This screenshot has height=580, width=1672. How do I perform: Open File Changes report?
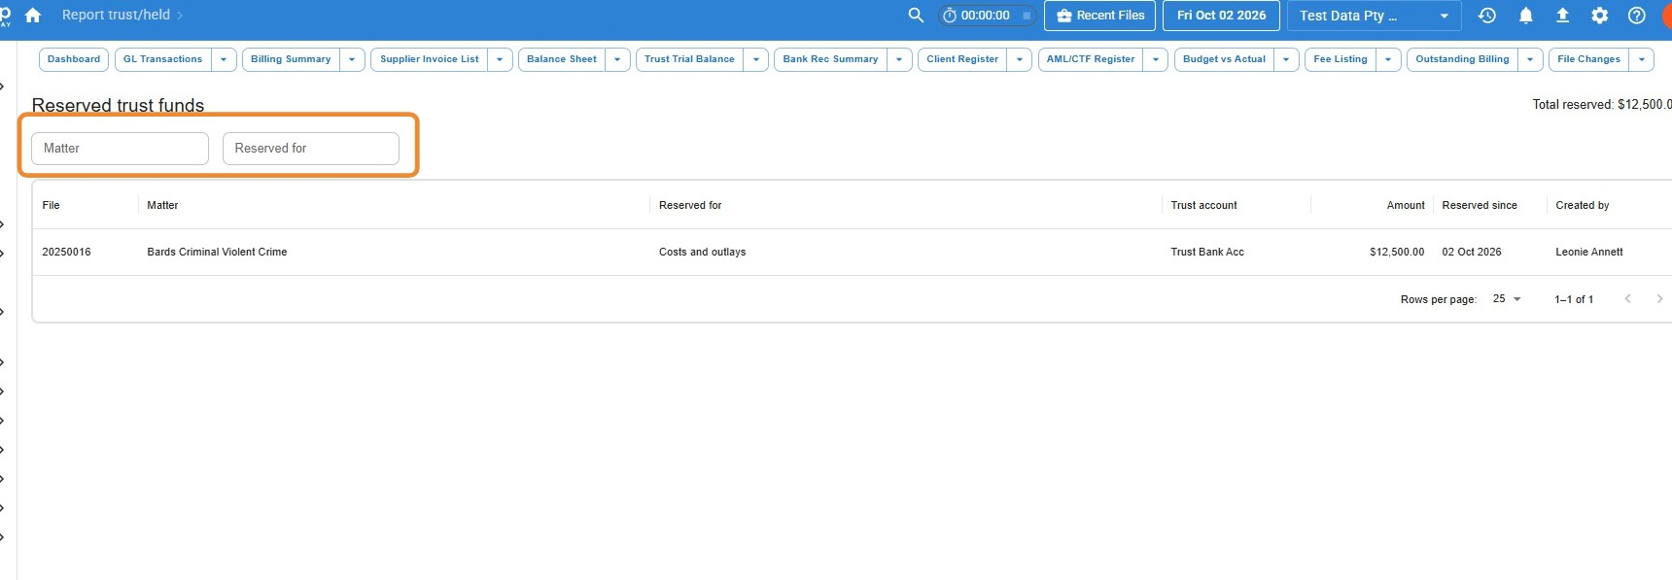click(1588, 59)
